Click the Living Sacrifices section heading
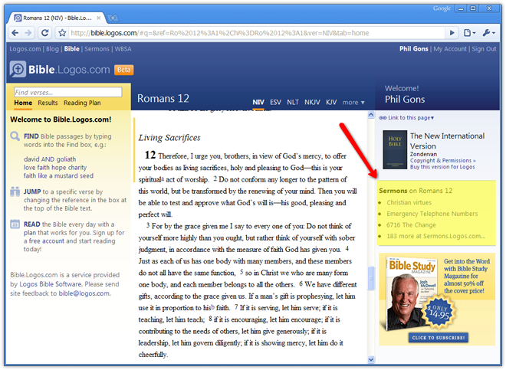 (x=169, y=138)
